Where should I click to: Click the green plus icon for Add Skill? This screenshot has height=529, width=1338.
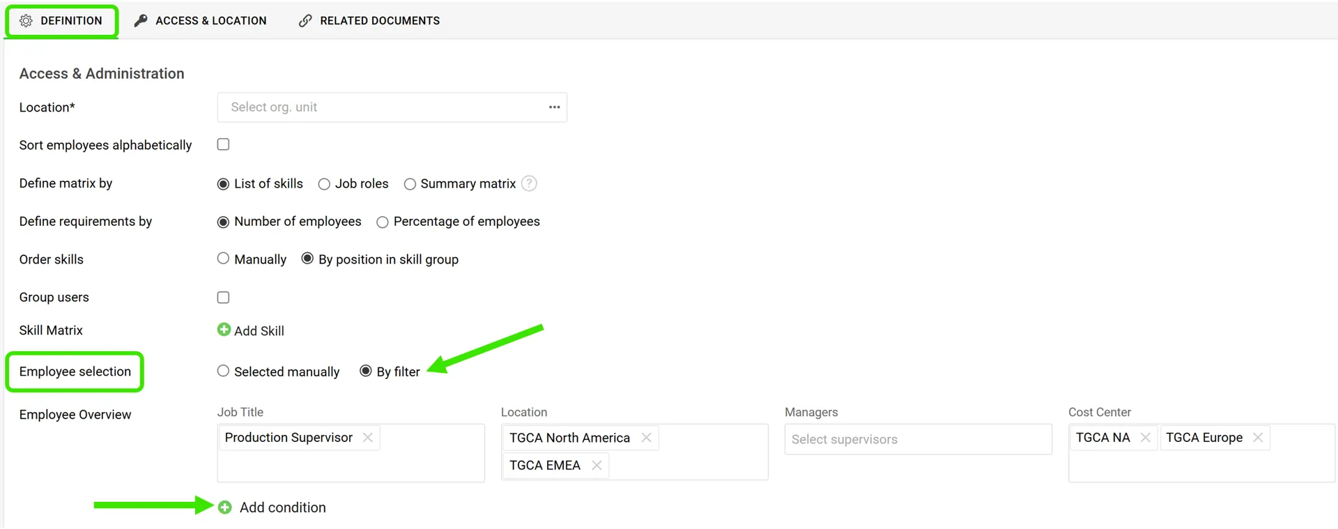(x=224, y=330)
